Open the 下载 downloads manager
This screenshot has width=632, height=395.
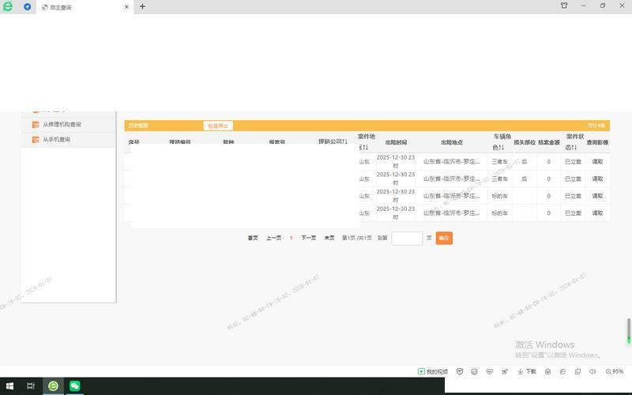(x=527, y=371)
